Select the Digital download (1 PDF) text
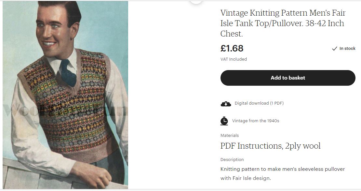361x191 pixels. click(x=259, y=103)
